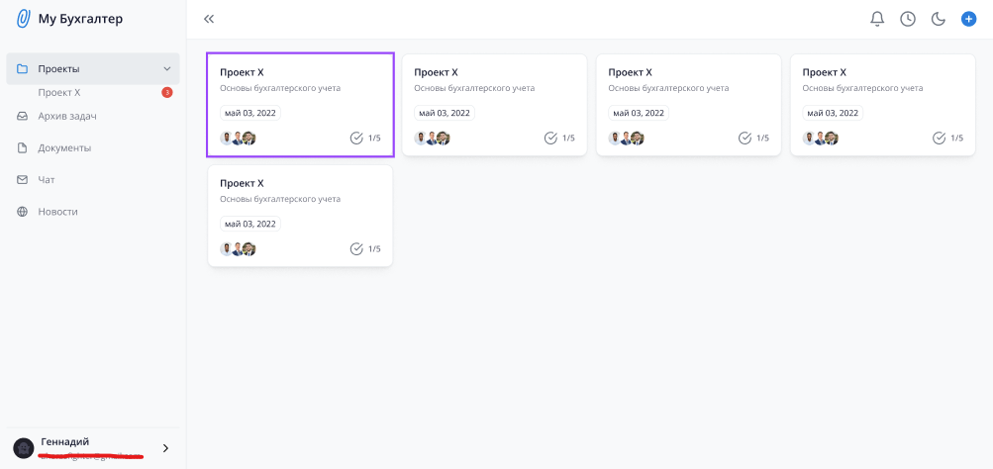Click the Геннадий user avatar
Image resolution: width=993 pixels, height=469 pixels.
24,448
